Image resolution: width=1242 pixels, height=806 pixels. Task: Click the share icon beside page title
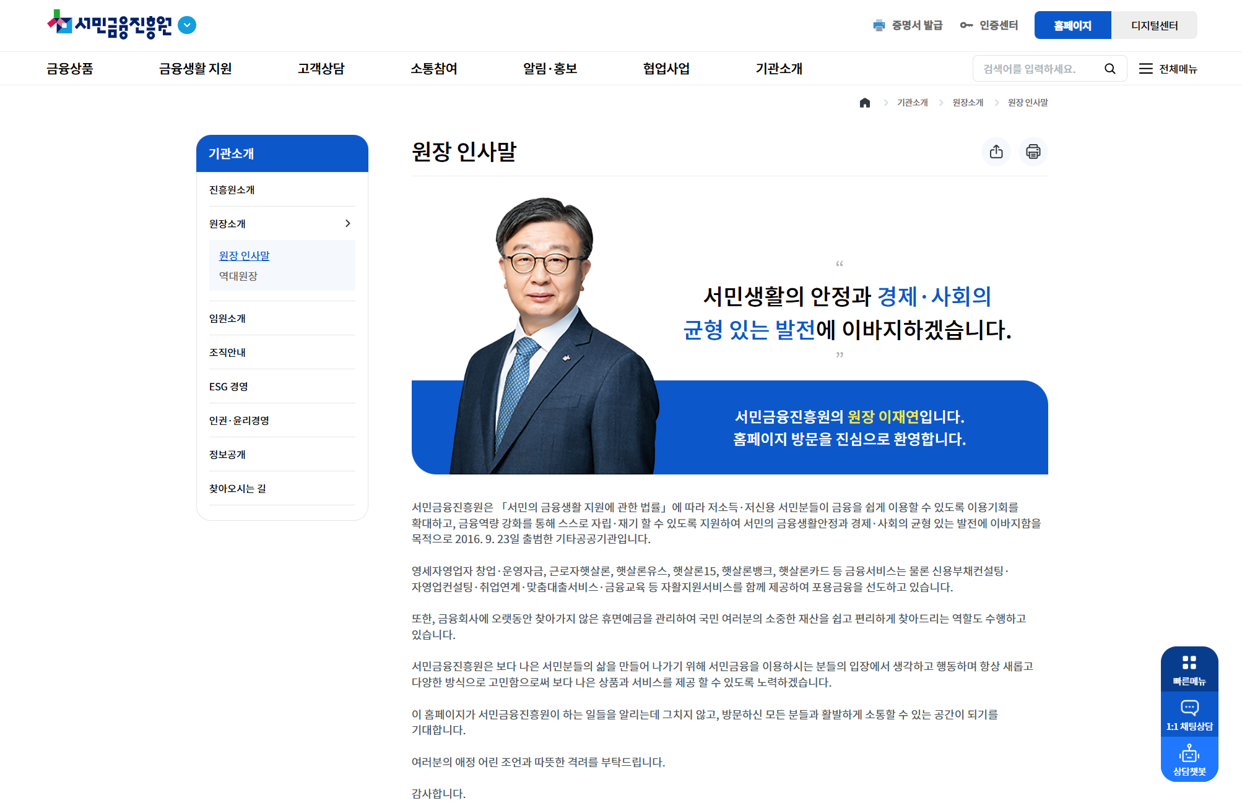(x=996, y=152)
